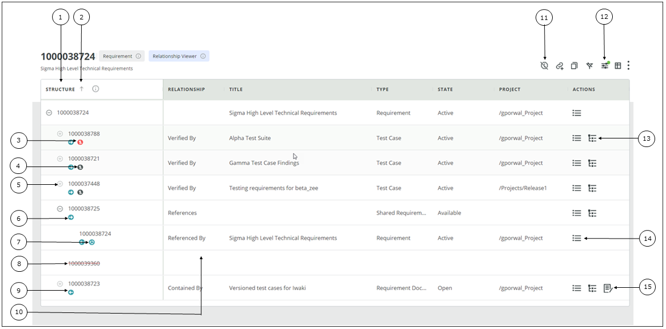666x329 pixels.
Task: Click the 'Requirement Doc...' type cell
Action: pyautogui.click(x=402, y=288)
